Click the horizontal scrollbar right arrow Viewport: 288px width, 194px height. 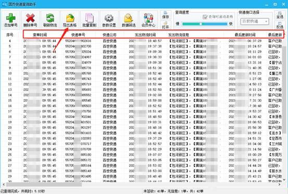click(x=280, y=185)
